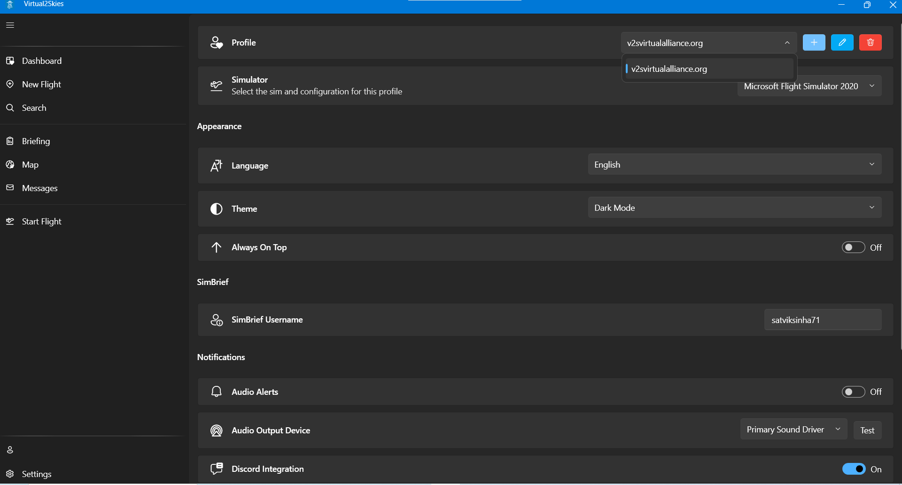Click the Settings gear icon

pyautogui.click(x=10, y=474)
